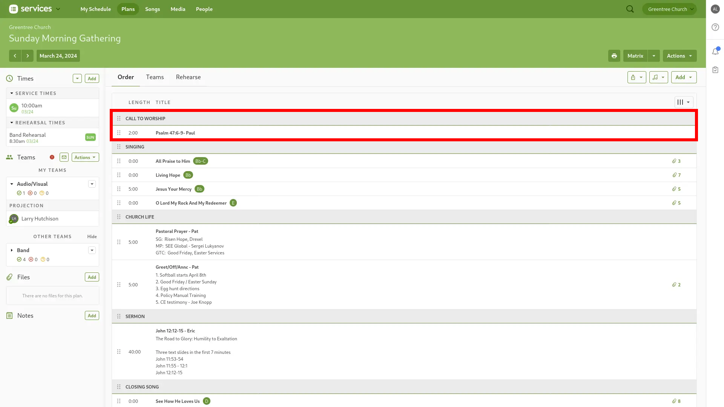The image size is (724, 407).
Task: Open the help question mark icon
Action: click(715, 27)
